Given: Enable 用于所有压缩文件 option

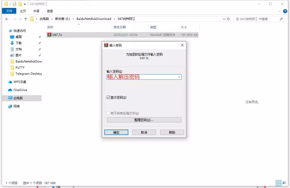Looking at the screenshot, I should 108,113.
